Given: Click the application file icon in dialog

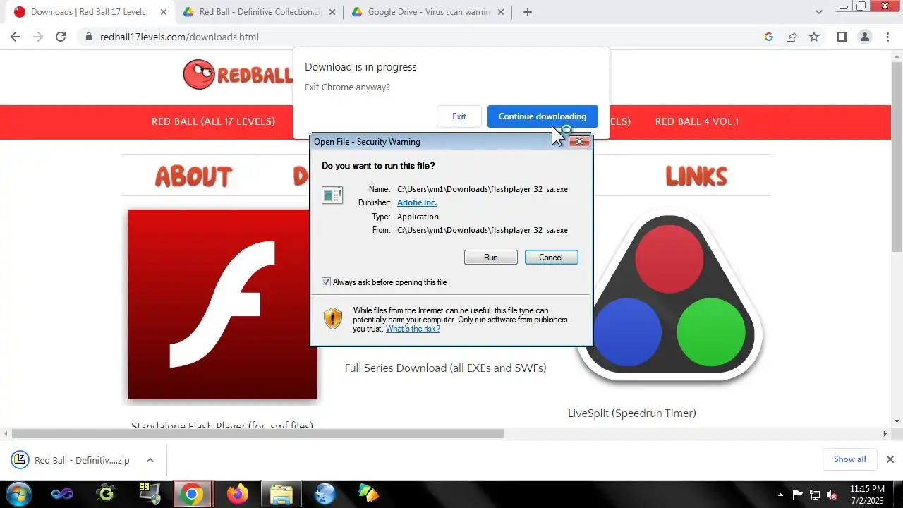Looking at the screenshot, I should [332, 195].
